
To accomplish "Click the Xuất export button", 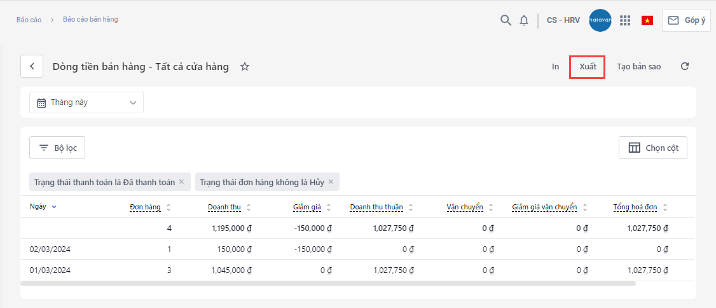I will [x=588, y=66].
